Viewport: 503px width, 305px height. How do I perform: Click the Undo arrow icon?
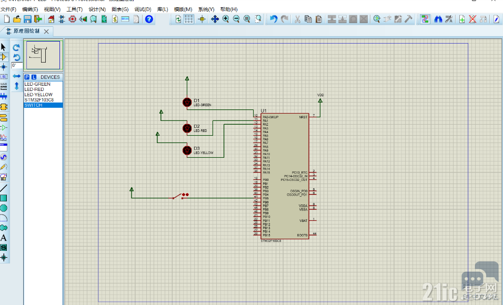click(x=273, y=19)
